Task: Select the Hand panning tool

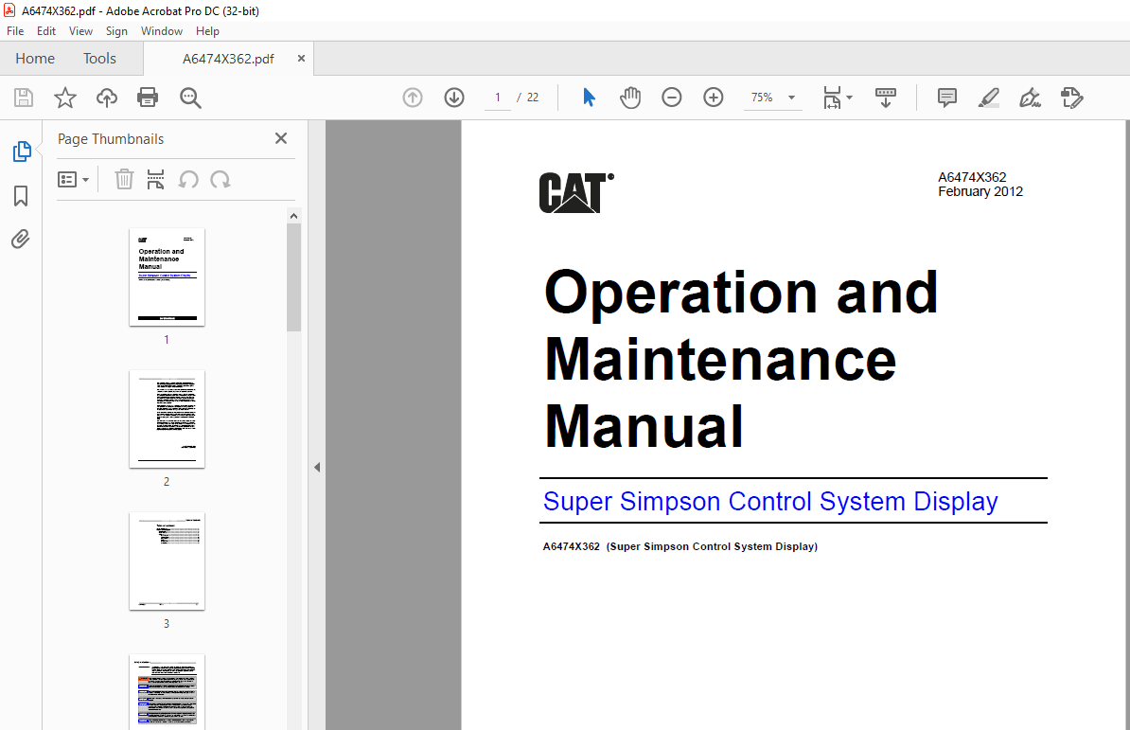Action: [x=630, y=97]
